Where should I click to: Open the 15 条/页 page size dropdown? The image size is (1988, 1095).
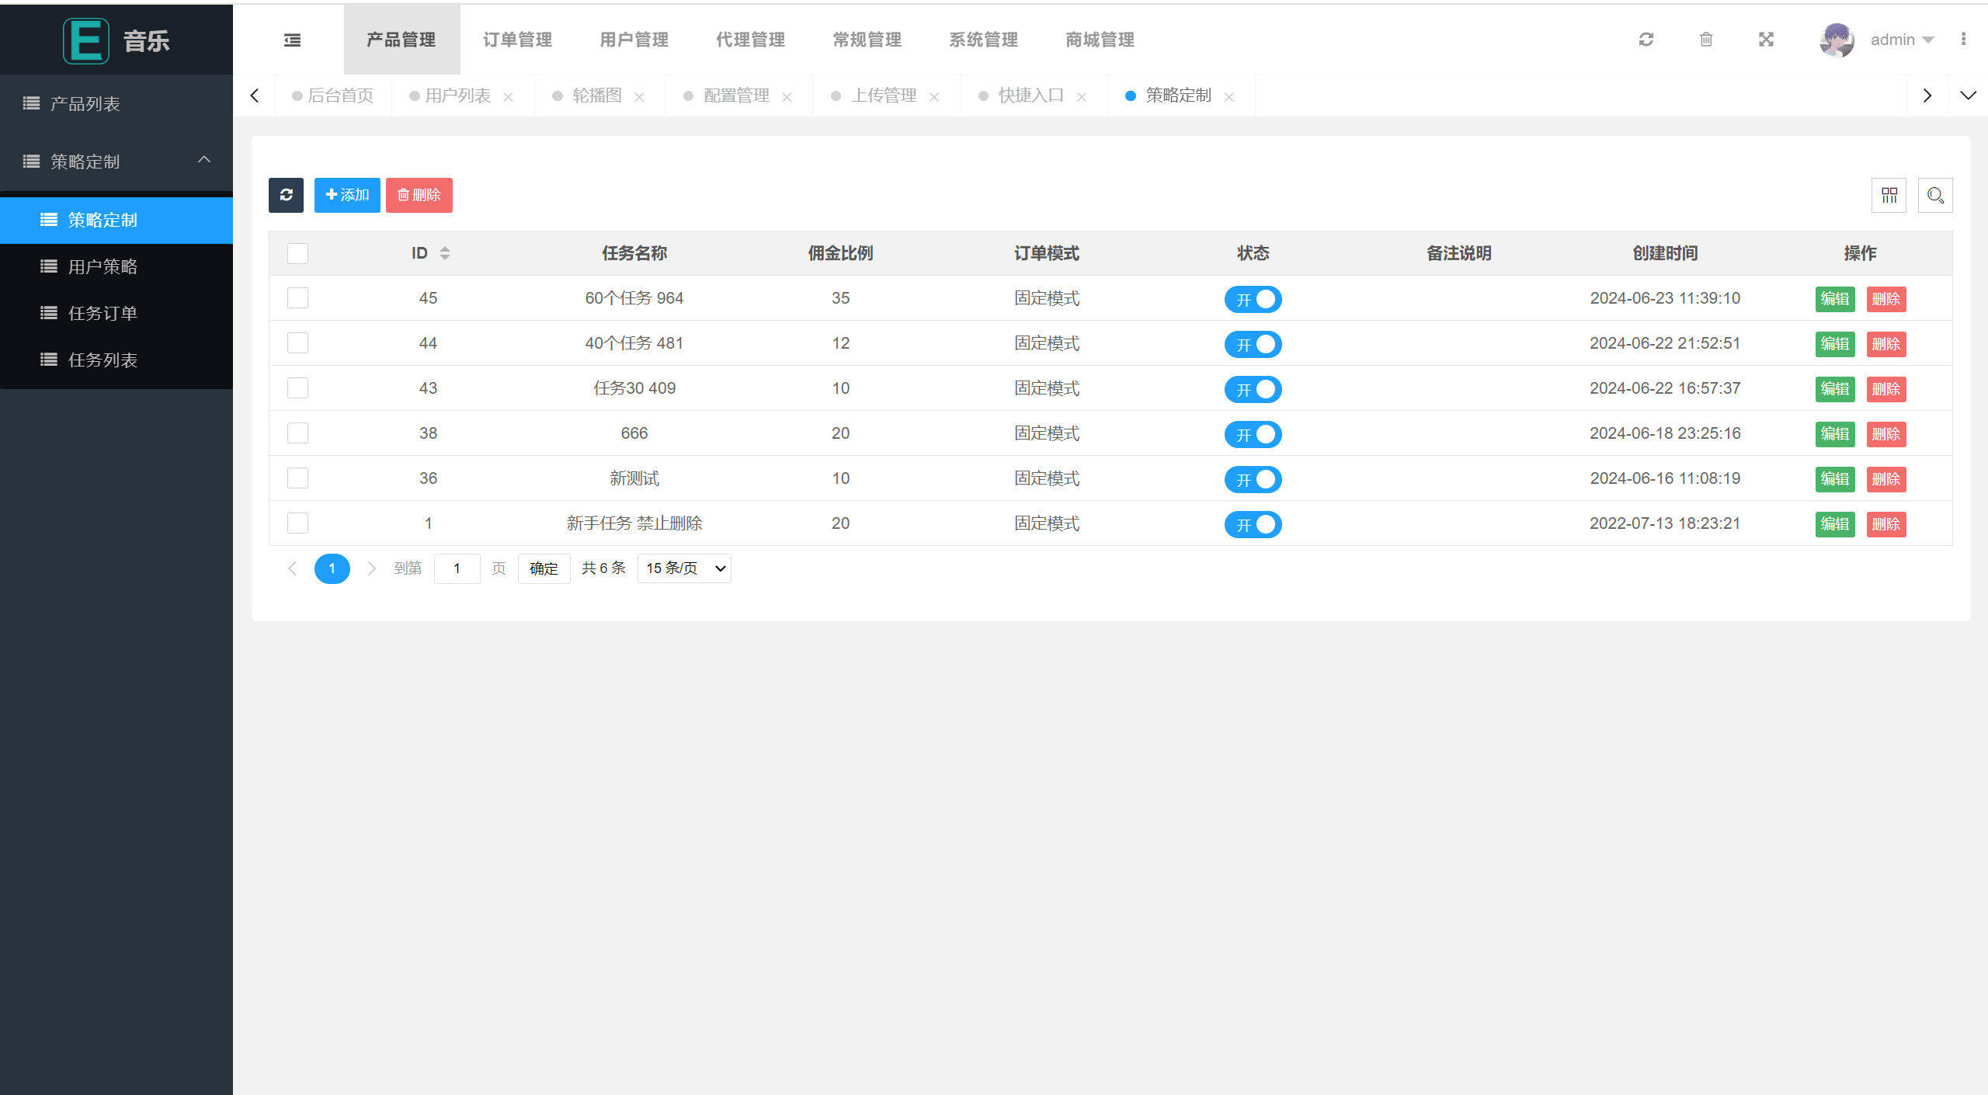pos(683,568)
